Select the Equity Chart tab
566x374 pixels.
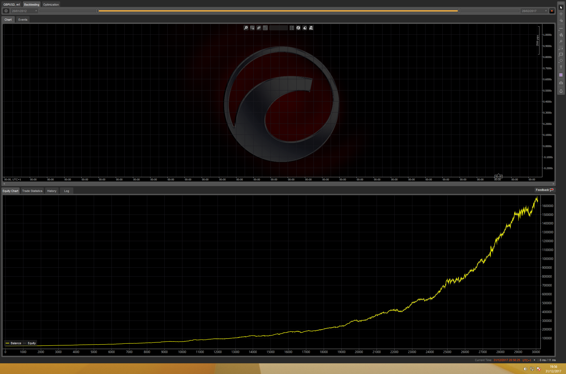[x=10, y=191]
